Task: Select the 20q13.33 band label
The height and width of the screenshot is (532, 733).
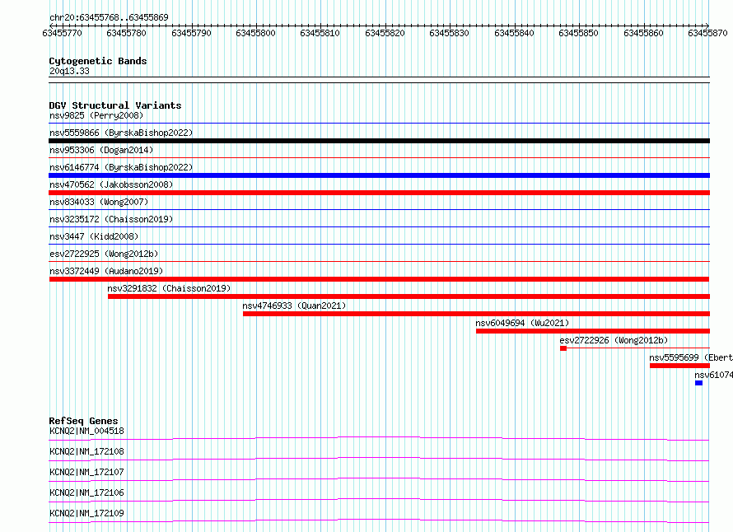Action: point(69,71)
